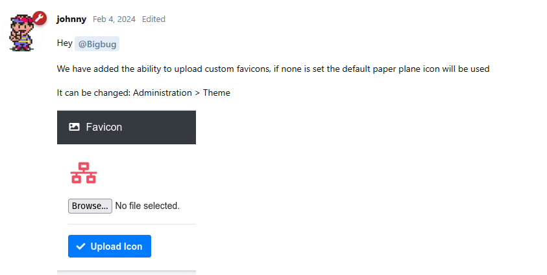The width and height of the screenshot is (547, 275).
Task: Click the image icon beside Favicon heading
Action: (74, 127)
